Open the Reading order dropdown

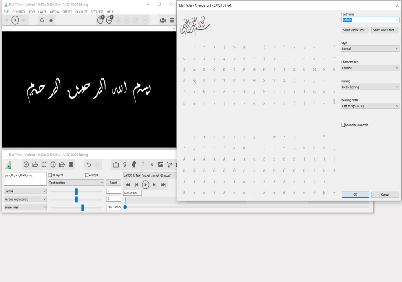click(370, 106)
